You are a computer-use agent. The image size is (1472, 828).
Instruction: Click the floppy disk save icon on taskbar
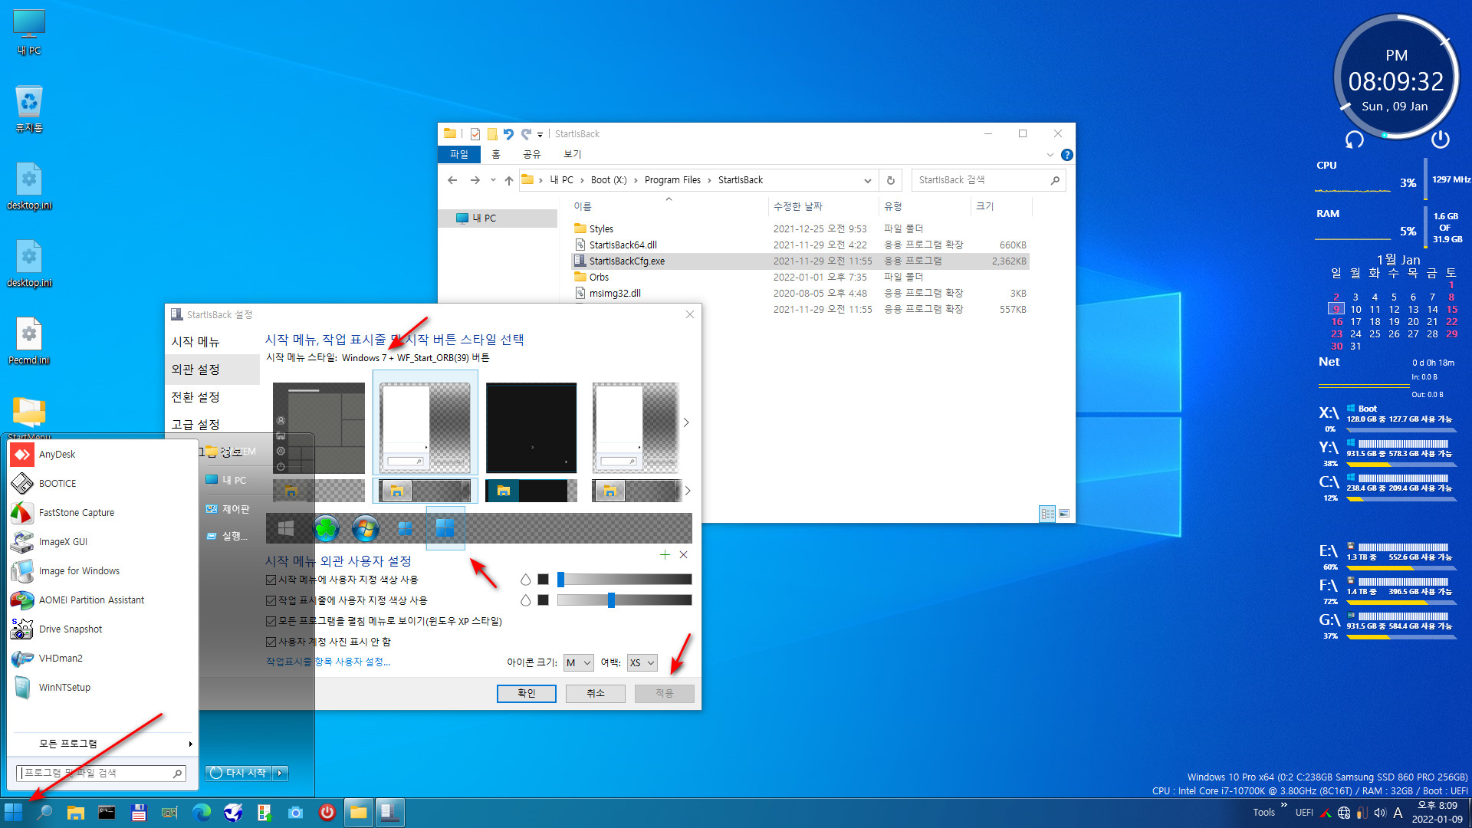(x=138, y=812)
